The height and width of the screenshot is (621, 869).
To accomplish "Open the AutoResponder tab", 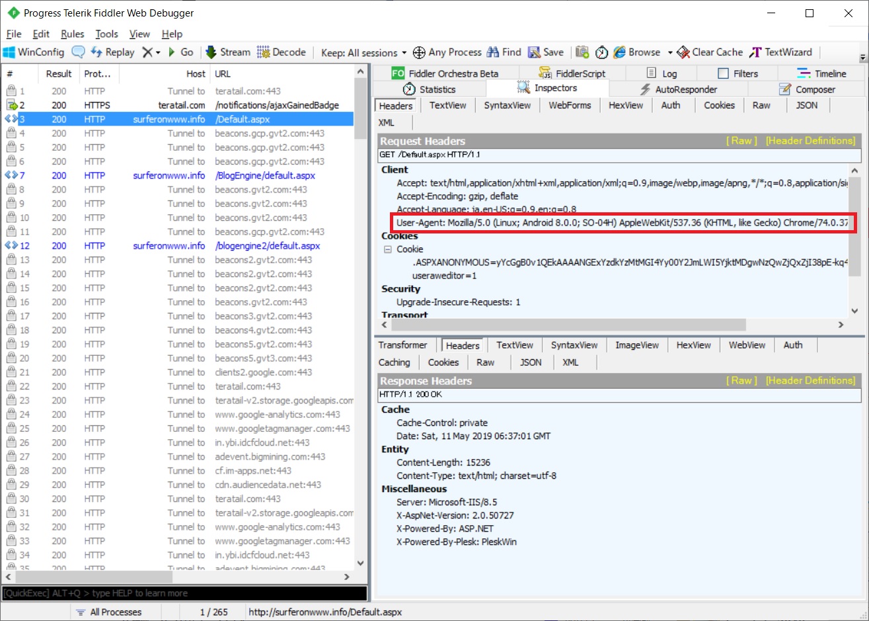I will coord(679,89).
